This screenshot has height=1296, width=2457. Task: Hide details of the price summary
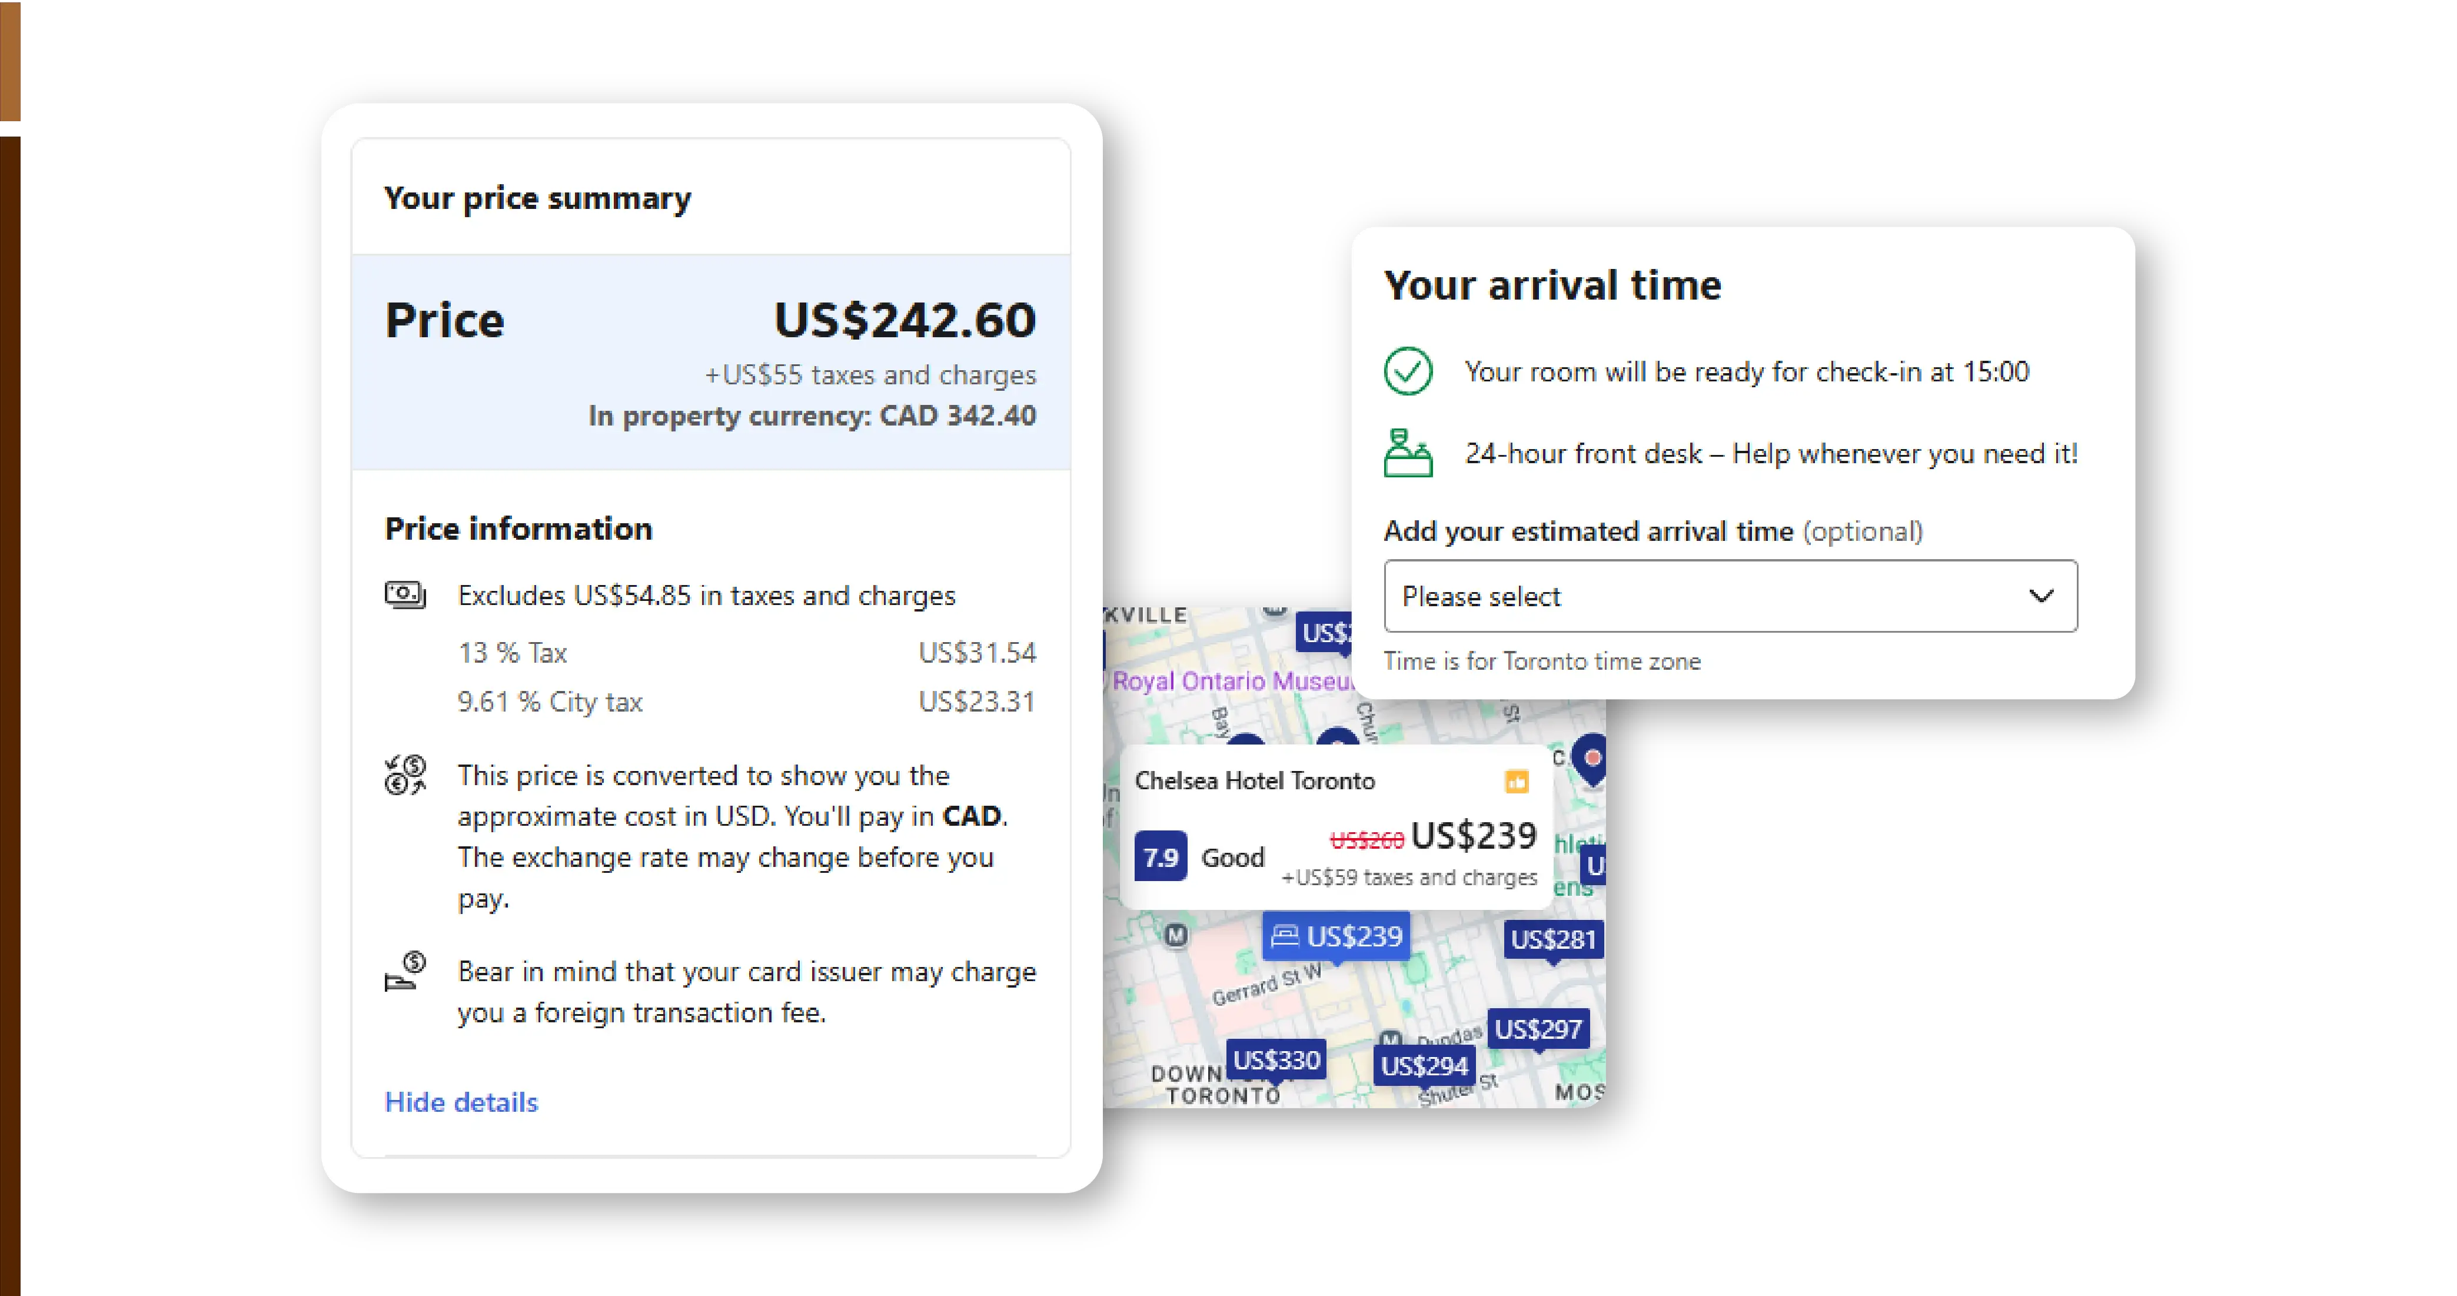point(461,1102)
